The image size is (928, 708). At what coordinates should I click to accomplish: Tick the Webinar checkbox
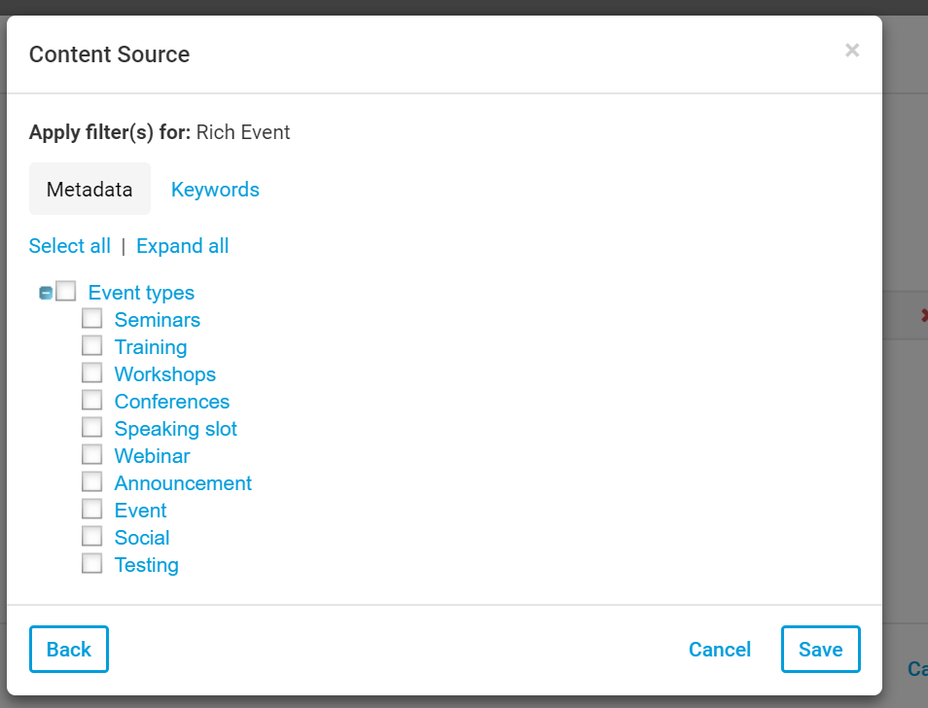pyautogui.click(x=92, y=455)
